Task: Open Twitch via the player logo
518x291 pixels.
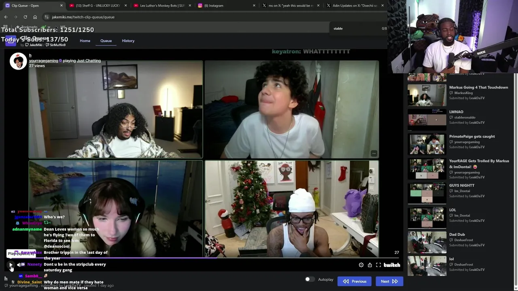Action: (392, 265)
